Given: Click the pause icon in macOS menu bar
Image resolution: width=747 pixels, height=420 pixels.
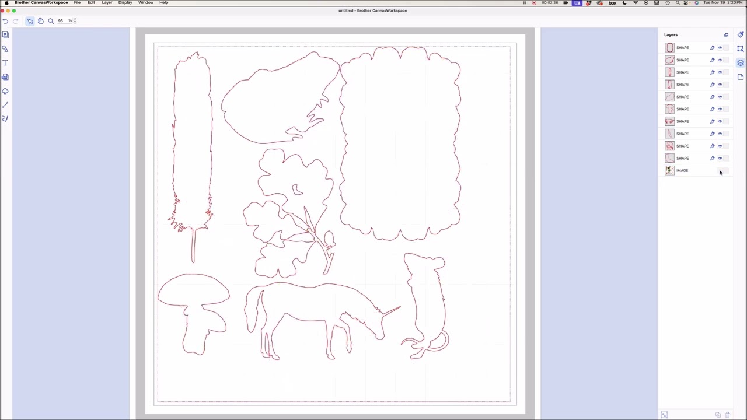Looking at the screenshot, I should coord(525,3).
